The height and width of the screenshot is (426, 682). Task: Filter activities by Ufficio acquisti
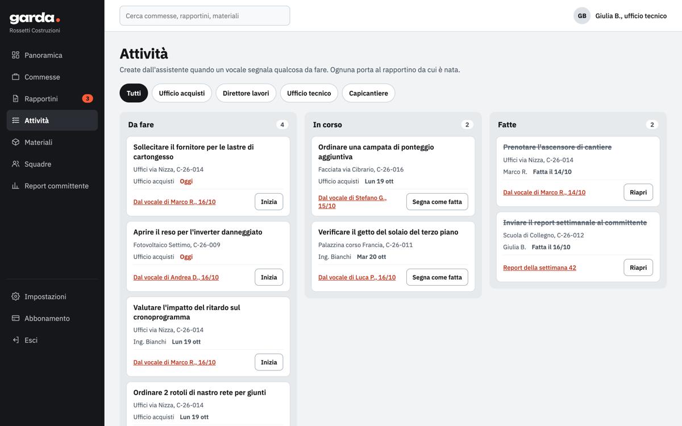click(x=182, y=93)
